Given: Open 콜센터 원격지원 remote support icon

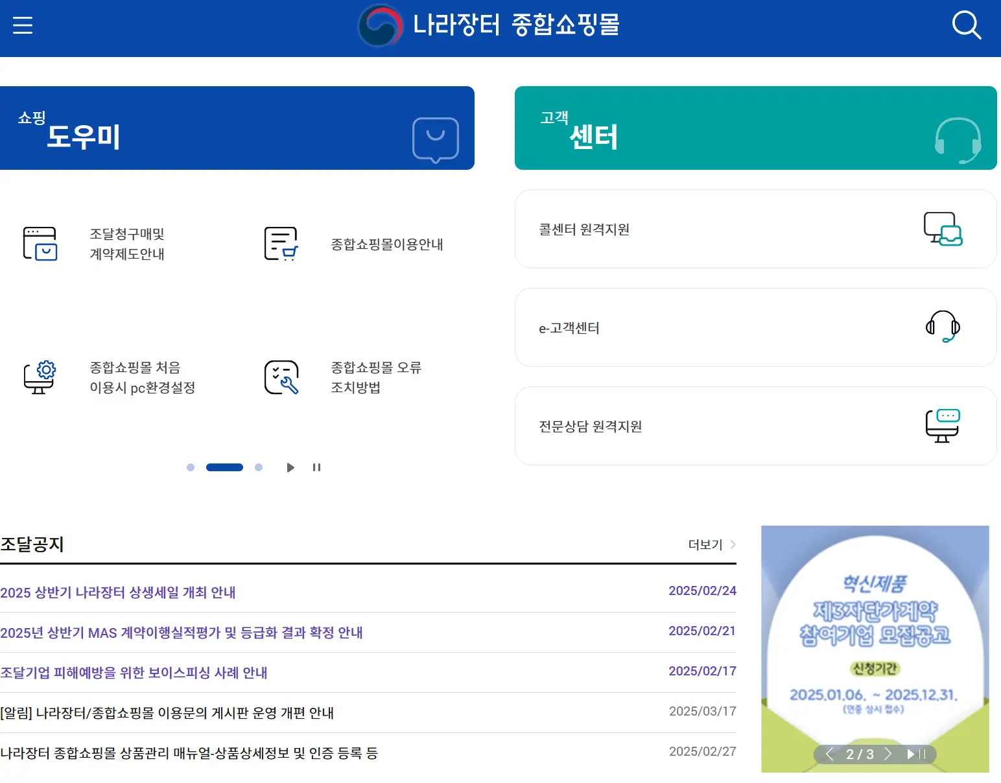Looking at the screenshot, I should click(x=942, y=229).
